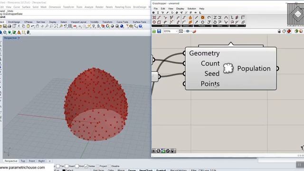Click the orange division component icon, upper row

190,18
